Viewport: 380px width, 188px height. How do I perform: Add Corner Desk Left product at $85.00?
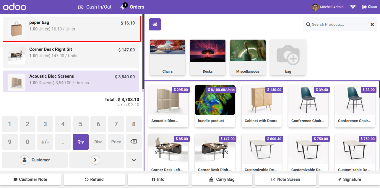click(x=168, y=153)
